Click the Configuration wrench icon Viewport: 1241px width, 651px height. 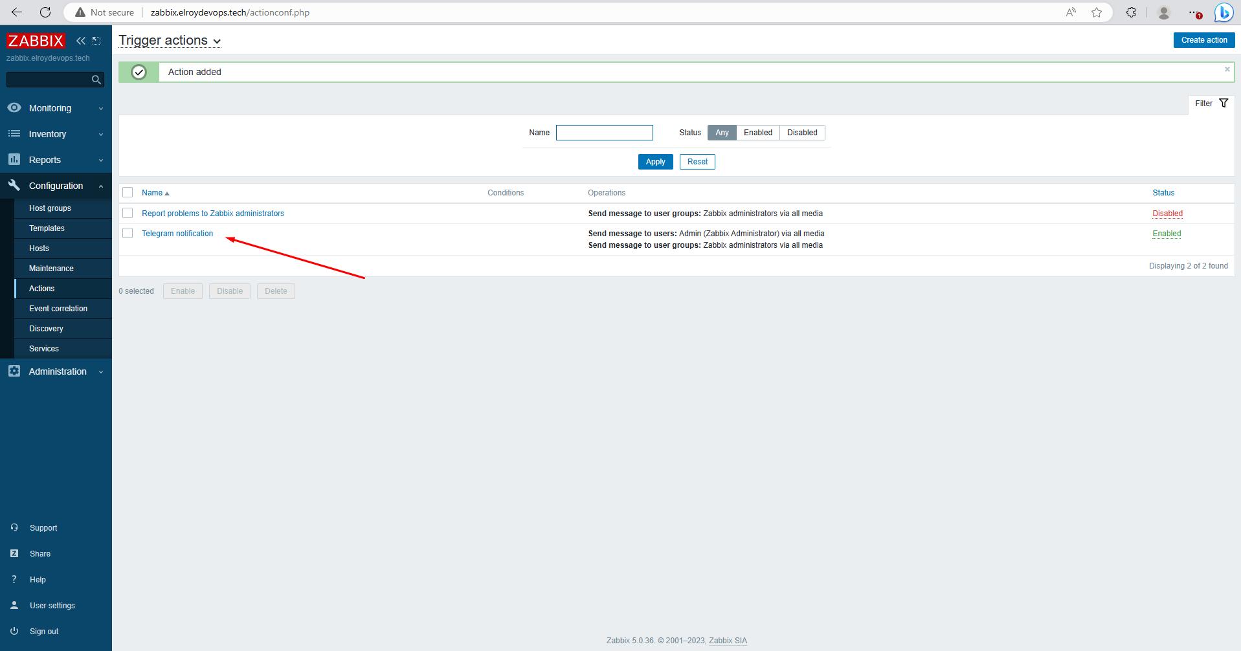pyautogui.click(x=14, y=185)
